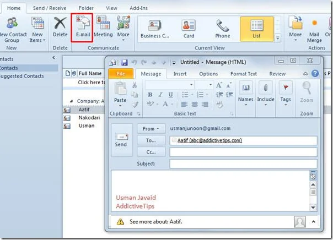Open Insert tab in message window
Image resolution: width=333 pixels, height=240 pixels.
pyautogui.click(x=180, y=74)
